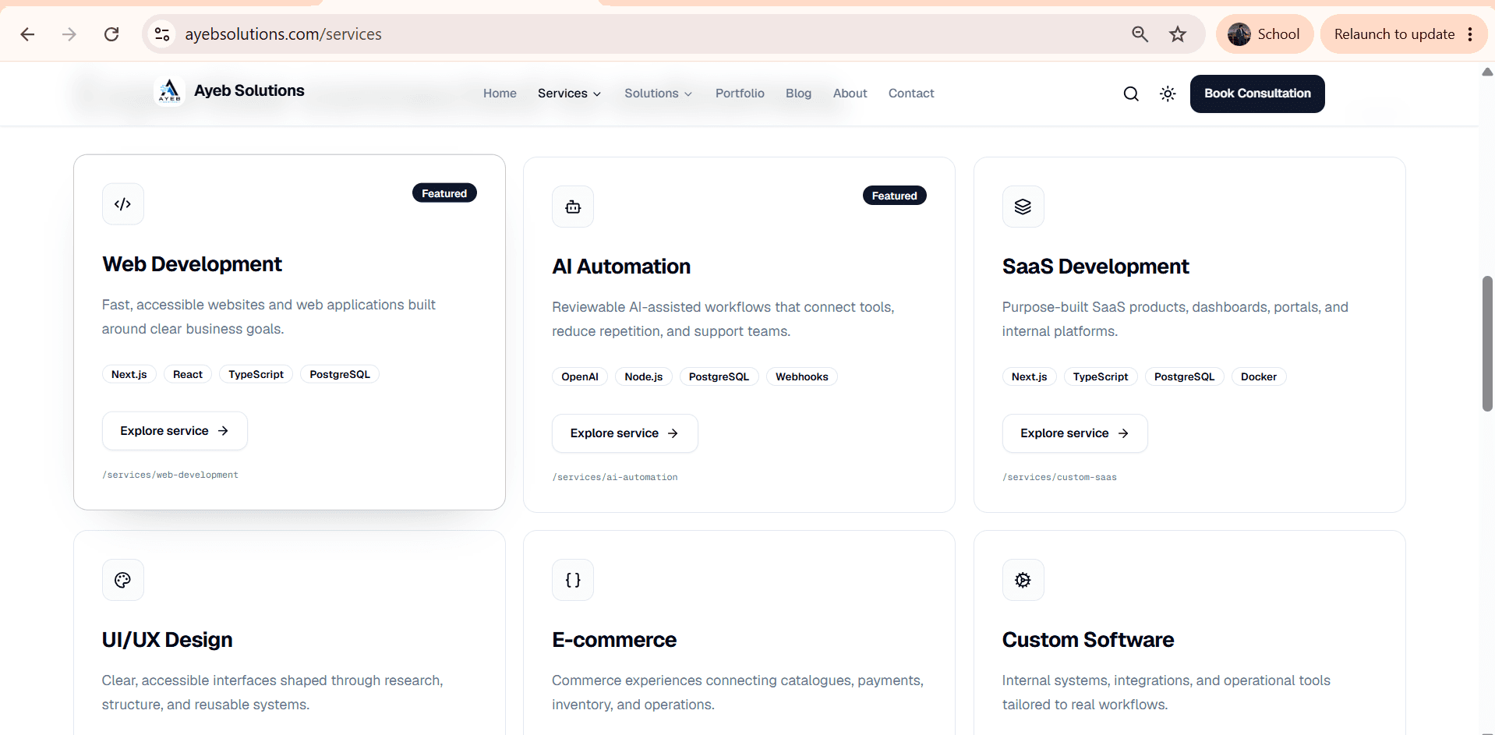Go to the Home nav link
Screen dimensions: 1495x735
[x=500, y=94]
